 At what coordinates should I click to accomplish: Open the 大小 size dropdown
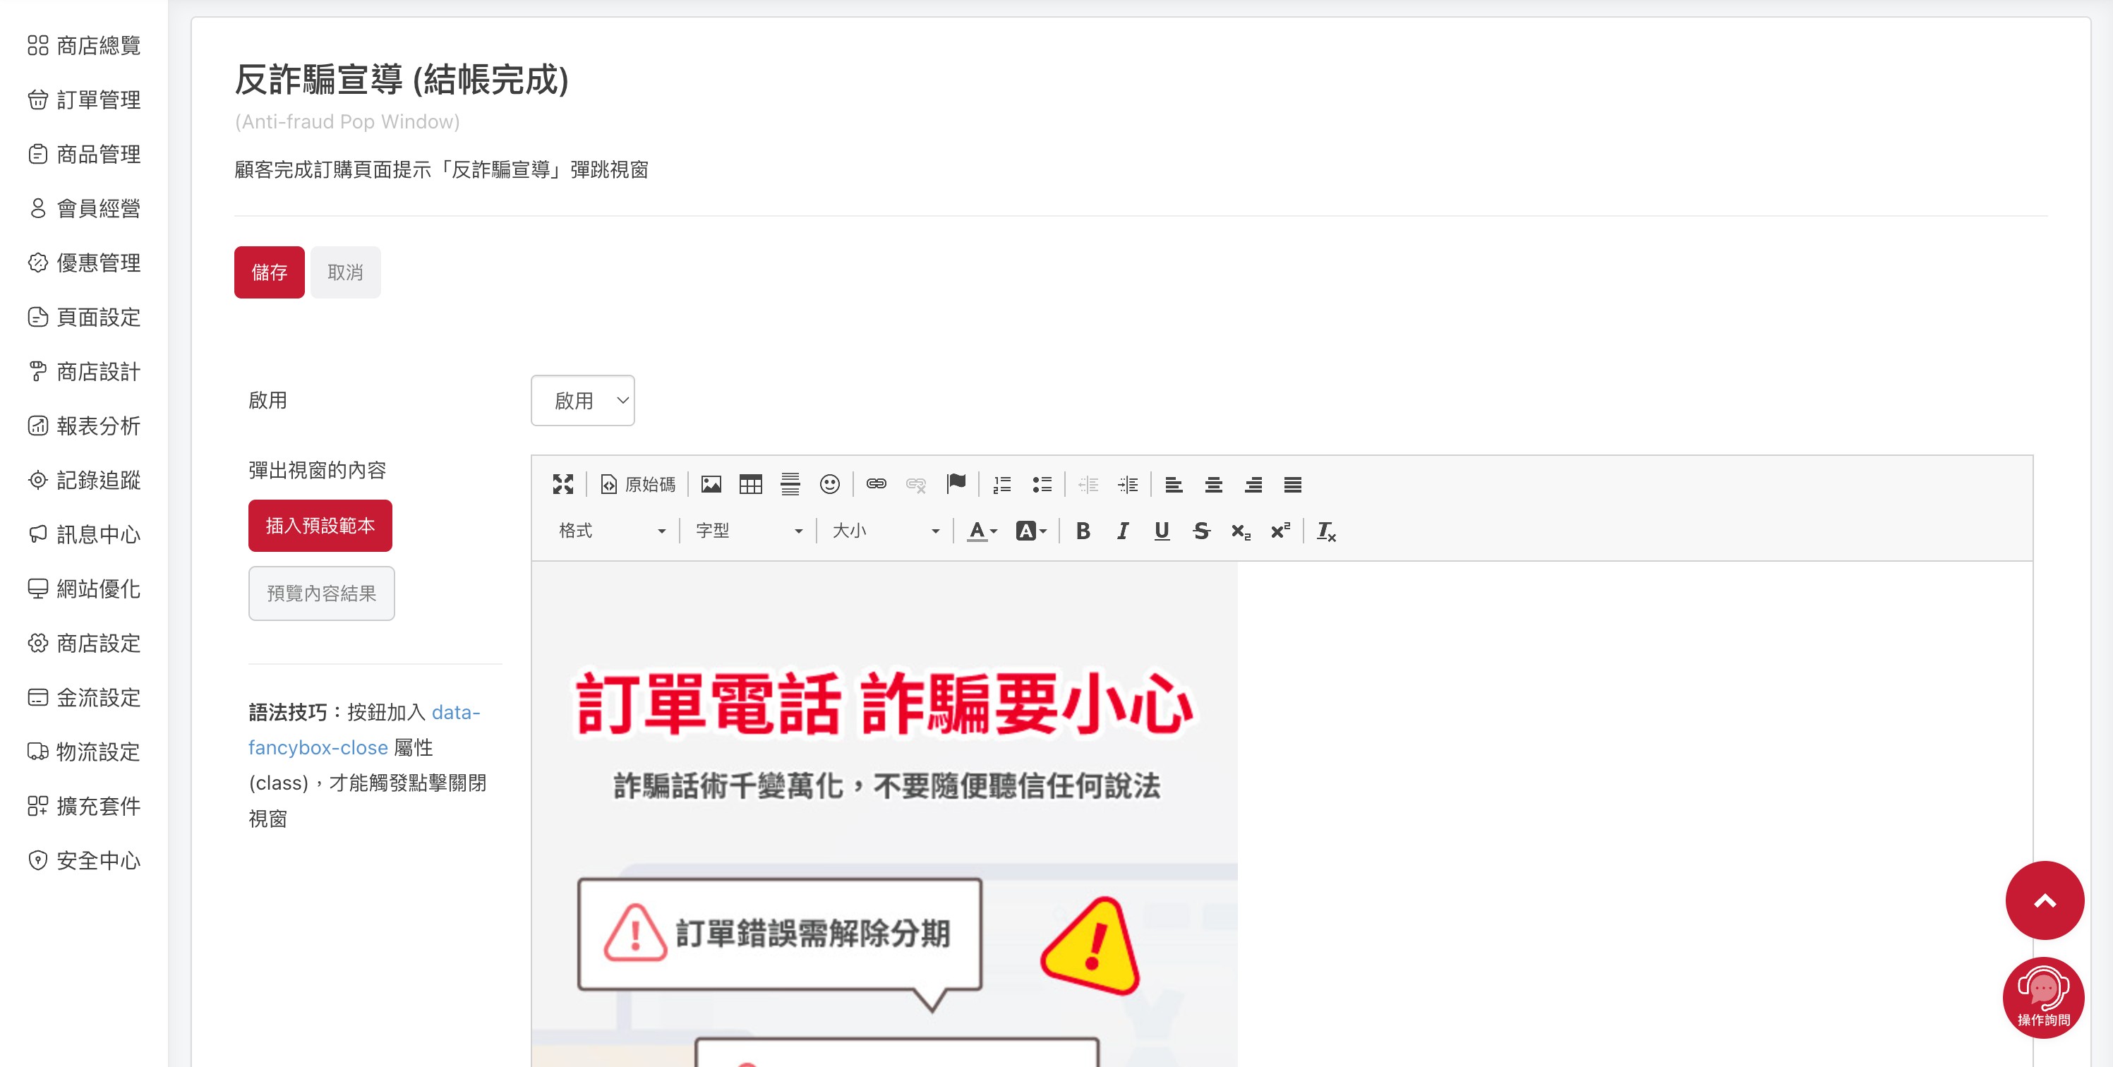[x=885, y=531]
